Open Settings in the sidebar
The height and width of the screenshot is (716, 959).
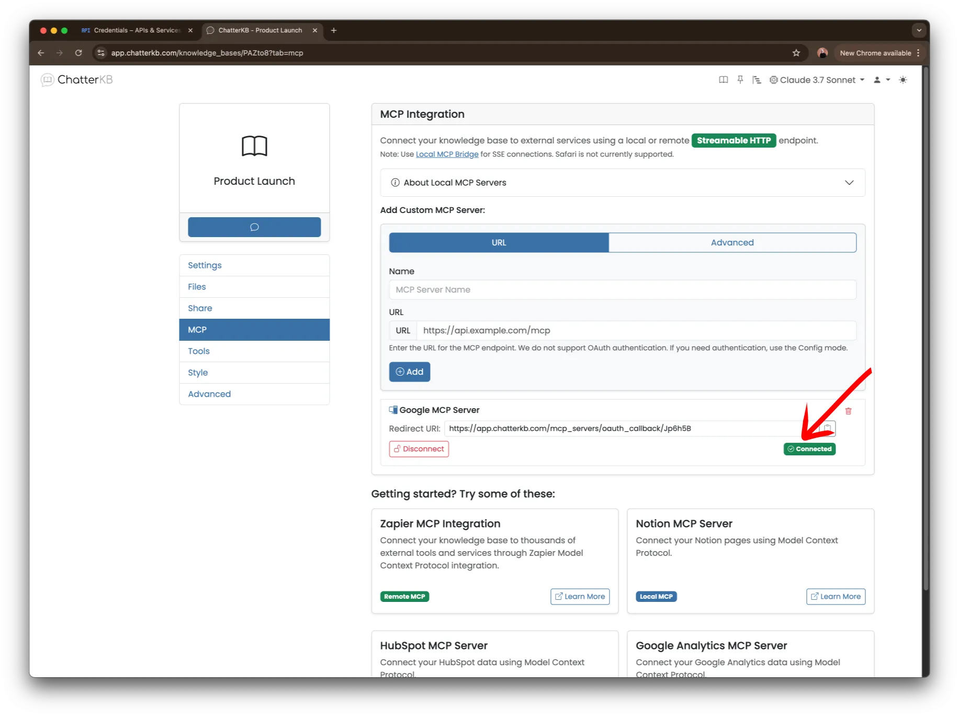[x=254, y=265]
